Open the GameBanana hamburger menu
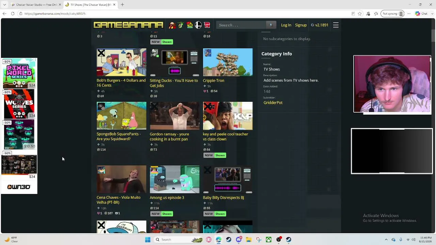Image resolution: width=436 pixels, height=245 pixels. click(336, 25)
